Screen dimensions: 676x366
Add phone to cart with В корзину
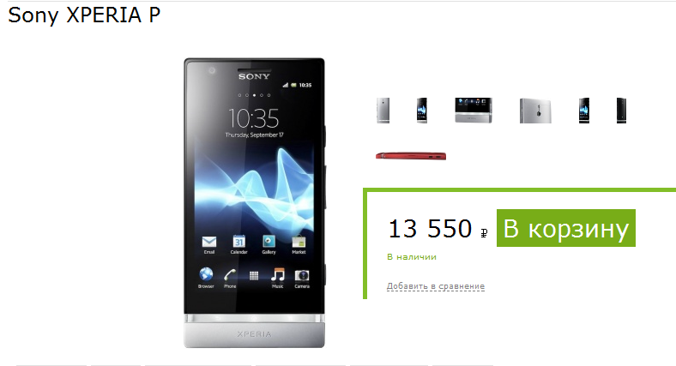pyautogui.click(x=566, y=228)
